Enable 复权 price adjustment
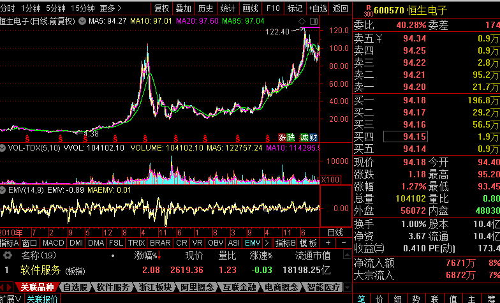 pyautogui.click(x=162, y=8)
